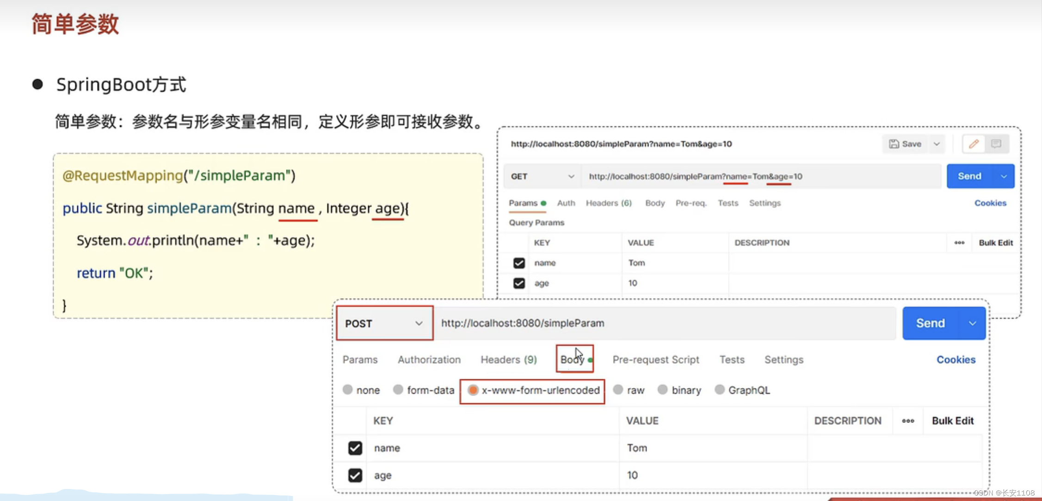Open the Pre-request Script tab
The width and height of the screenshot is (1042, 501).
(x=656, y=359)
